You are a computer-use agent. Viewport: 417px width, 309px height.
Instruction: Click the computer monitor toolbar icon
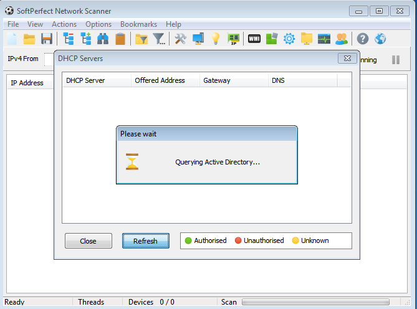(x=198, y=39)
